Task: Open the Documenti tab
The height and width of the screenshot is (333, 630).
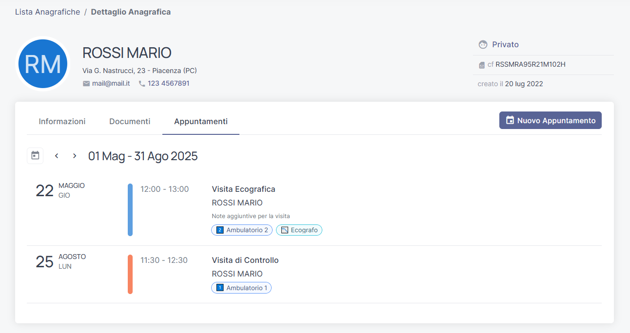Action: coord(130,121)
